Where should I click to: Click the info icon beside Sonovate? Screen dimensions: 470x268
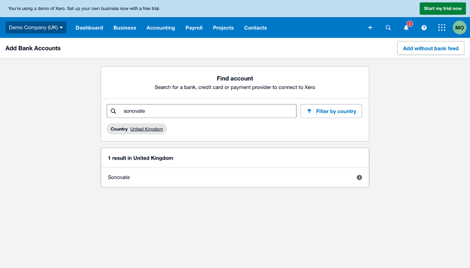click(359, 177)
